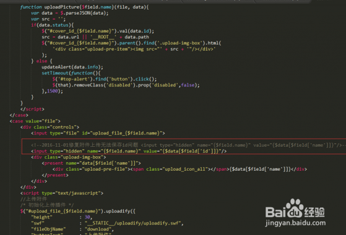Click the "var src = '';" line
This screenshot has width=346, height=235.
coord(48,19)
